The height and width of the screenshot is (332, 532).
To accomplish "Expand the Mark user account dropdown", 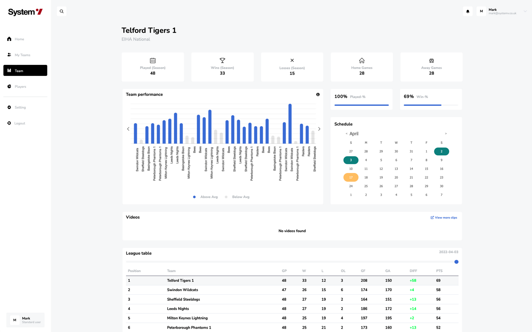I will (525, 11).
